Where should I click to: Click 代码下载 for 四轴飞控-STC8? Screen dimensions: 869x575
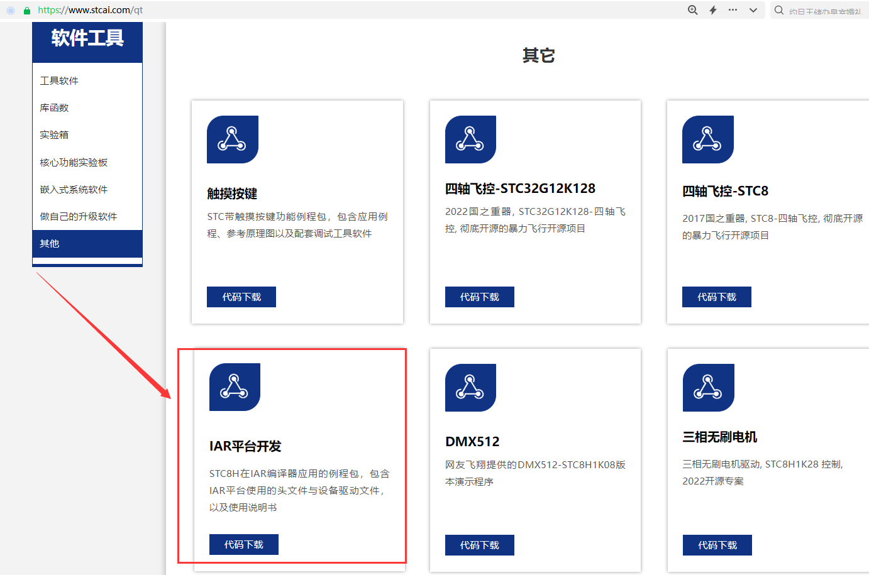[x=717, y=297]
